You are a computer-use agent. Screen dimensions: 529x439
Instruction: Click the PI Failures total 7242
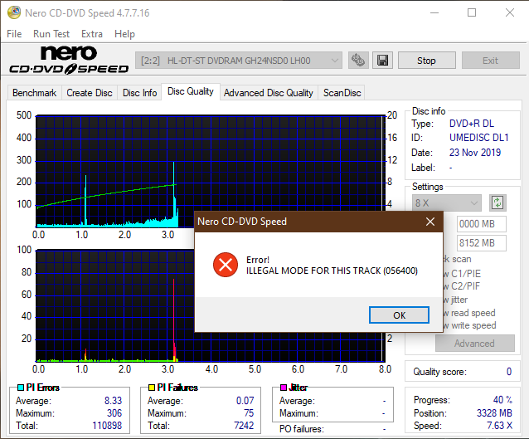(x=244, y=426)
